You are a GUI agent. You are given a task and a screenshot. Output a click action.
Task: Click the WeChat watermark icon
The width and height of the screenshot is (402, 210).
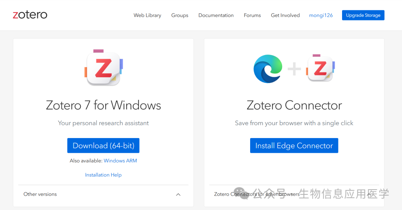pyautogui.click(x=241, y=193)
